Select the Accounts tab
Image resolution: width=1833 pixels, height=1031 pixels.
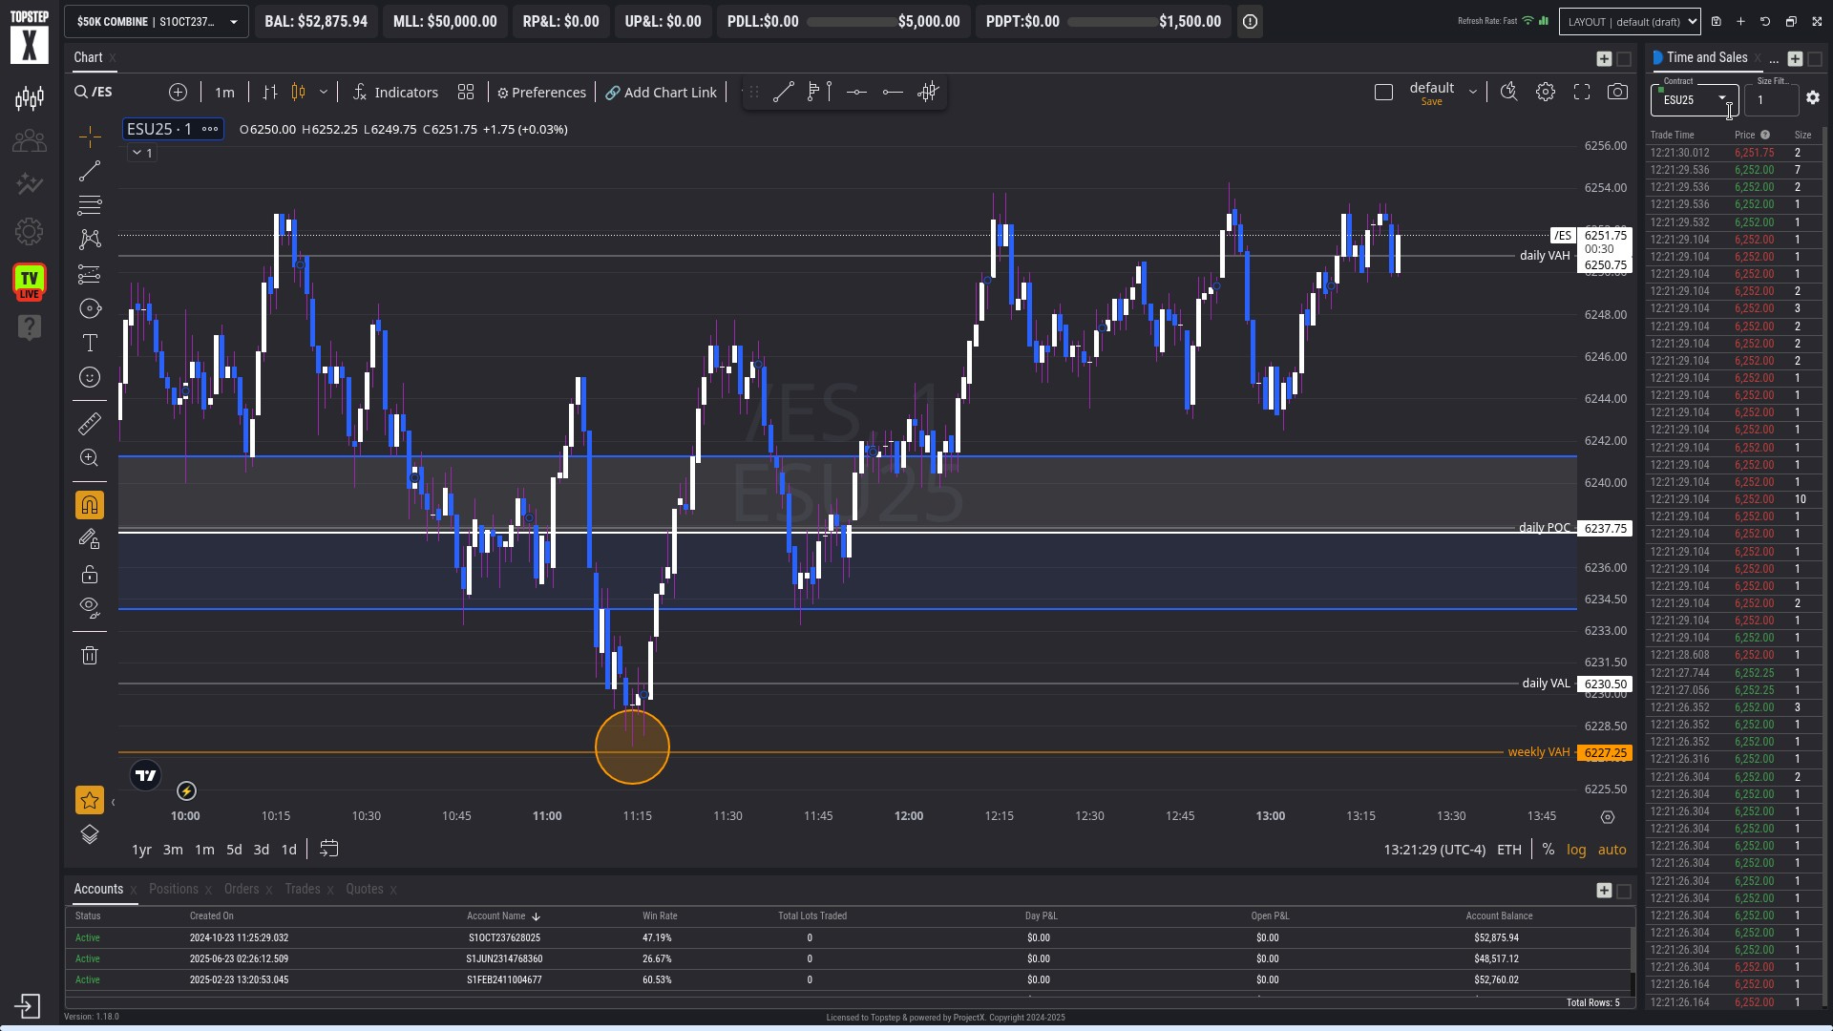(x=98, y=889)
